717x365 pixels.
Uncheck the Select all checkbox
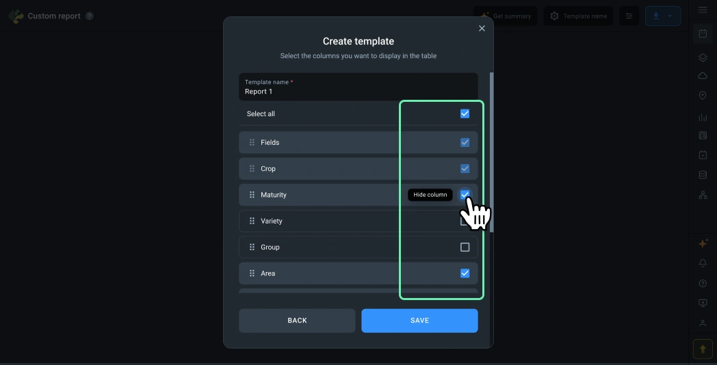click(x=465, y=113)
